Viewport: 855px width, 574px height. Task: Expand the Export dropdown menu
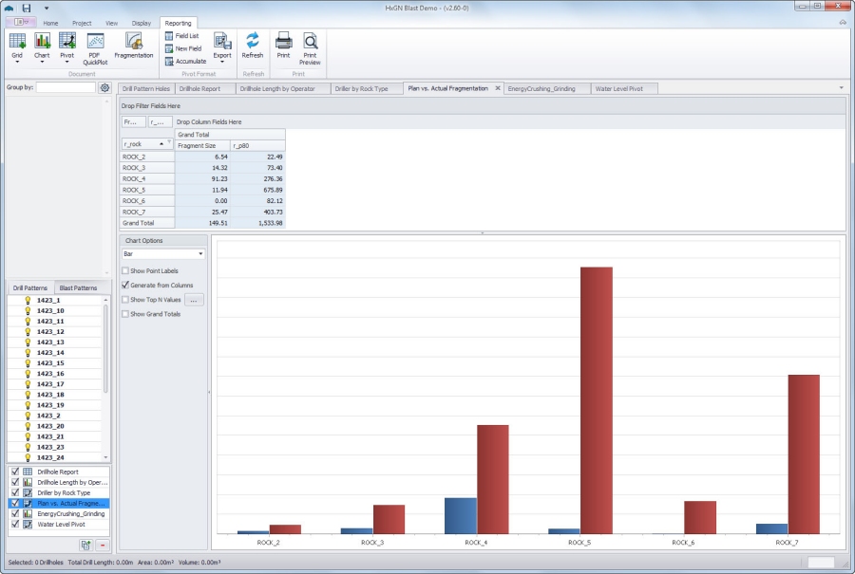pyautogui.click(x=222, y=63)
